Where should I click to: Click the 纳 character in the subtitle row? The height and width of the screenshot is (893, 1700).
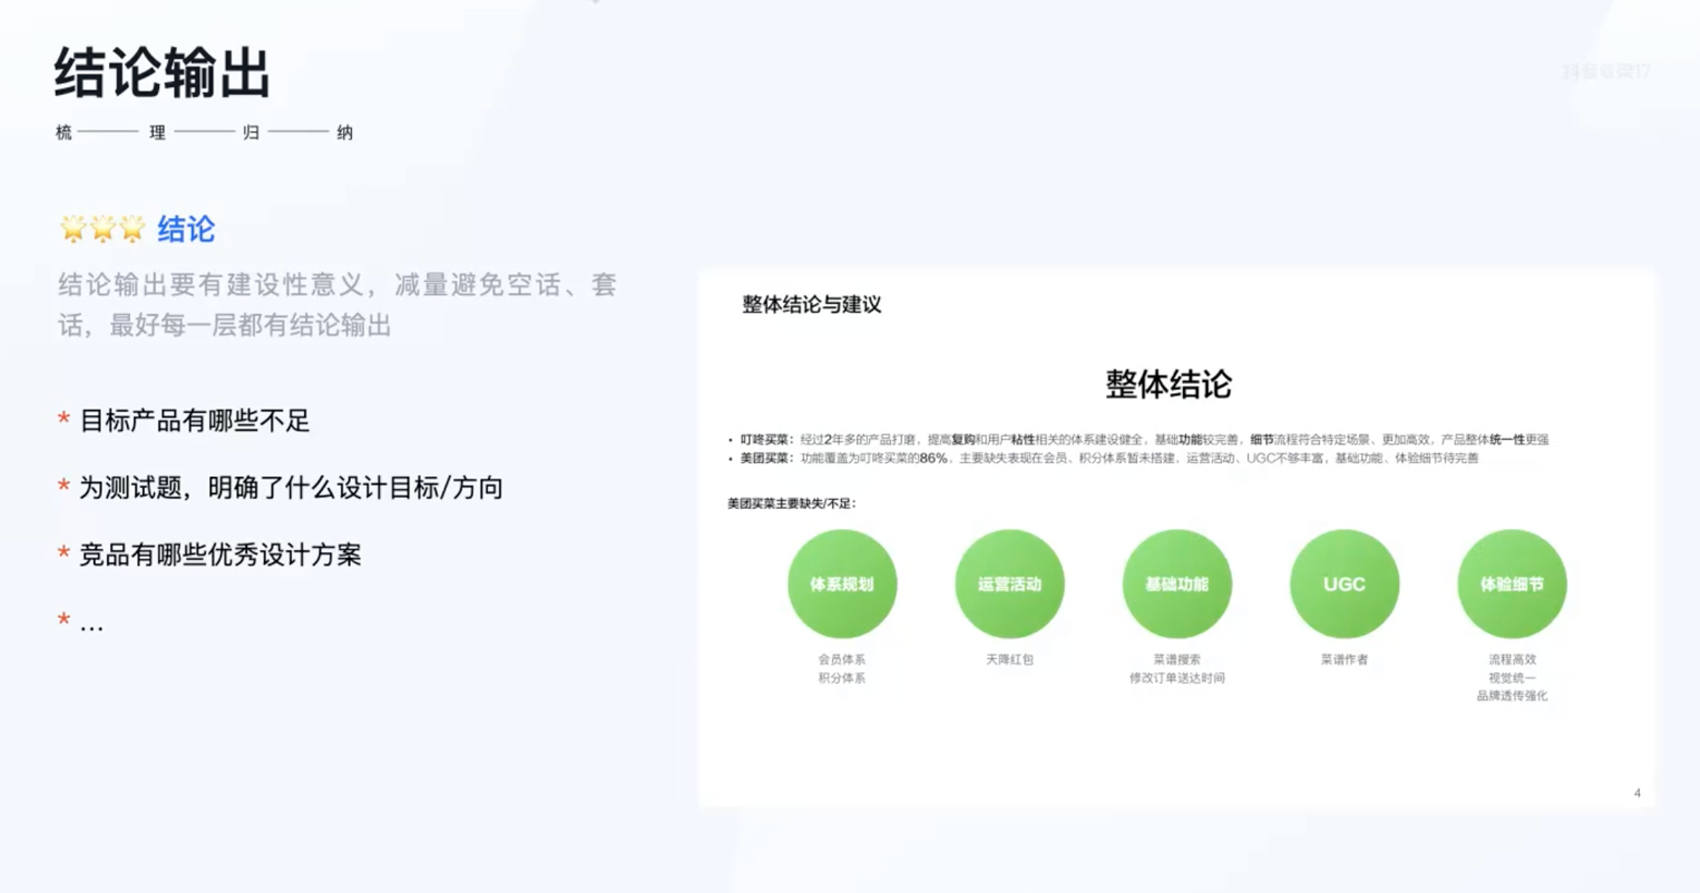(344, 132)
